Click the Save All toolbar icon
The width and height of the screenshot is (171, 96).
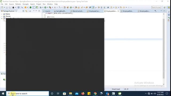coord(10,7)
